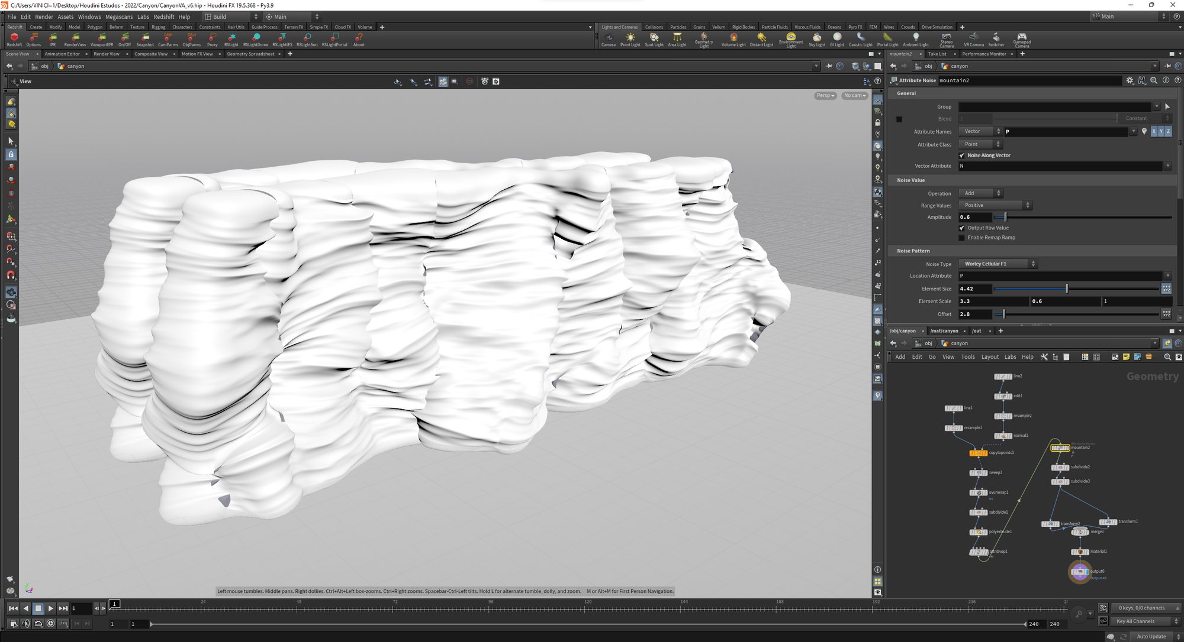The width and height of the screenshot is (1184, 642).
Task: Click the stop playback button
Action: pyautogui.click(x=38, y=608)
